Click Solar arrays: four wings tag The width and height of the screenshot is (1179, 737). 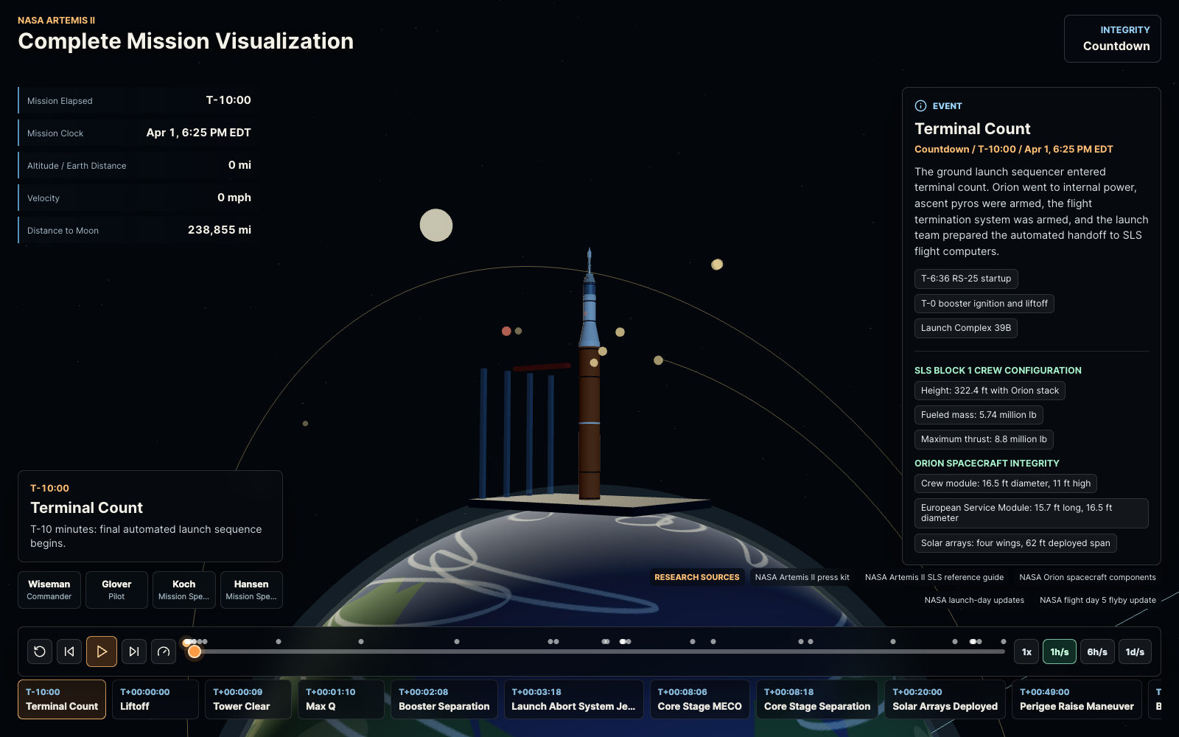1015,543
